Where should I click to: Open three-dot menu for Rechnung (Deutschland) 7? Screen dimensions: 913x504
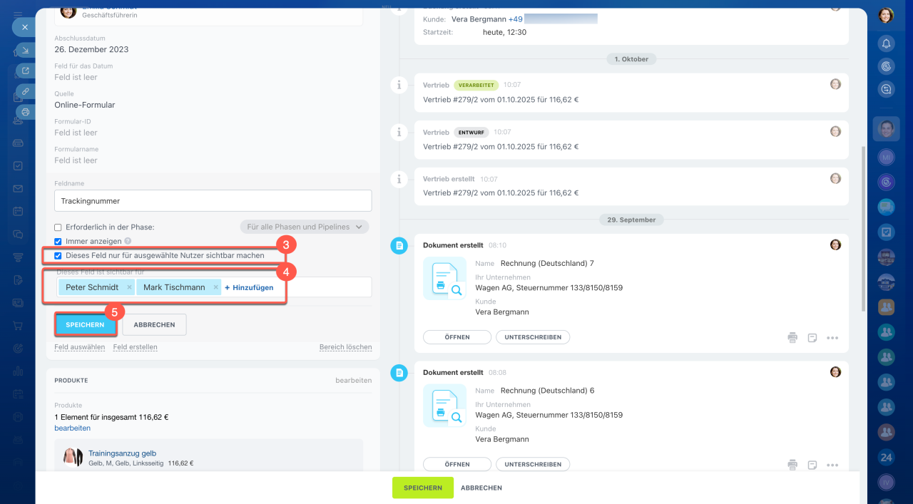(x=832, y=338)
